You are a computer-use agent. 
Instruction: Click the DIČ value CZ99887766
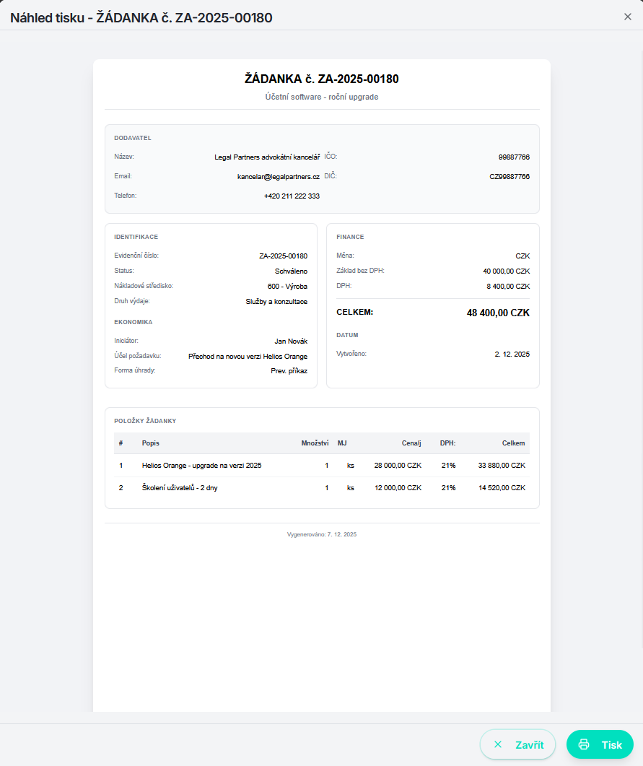509,176
